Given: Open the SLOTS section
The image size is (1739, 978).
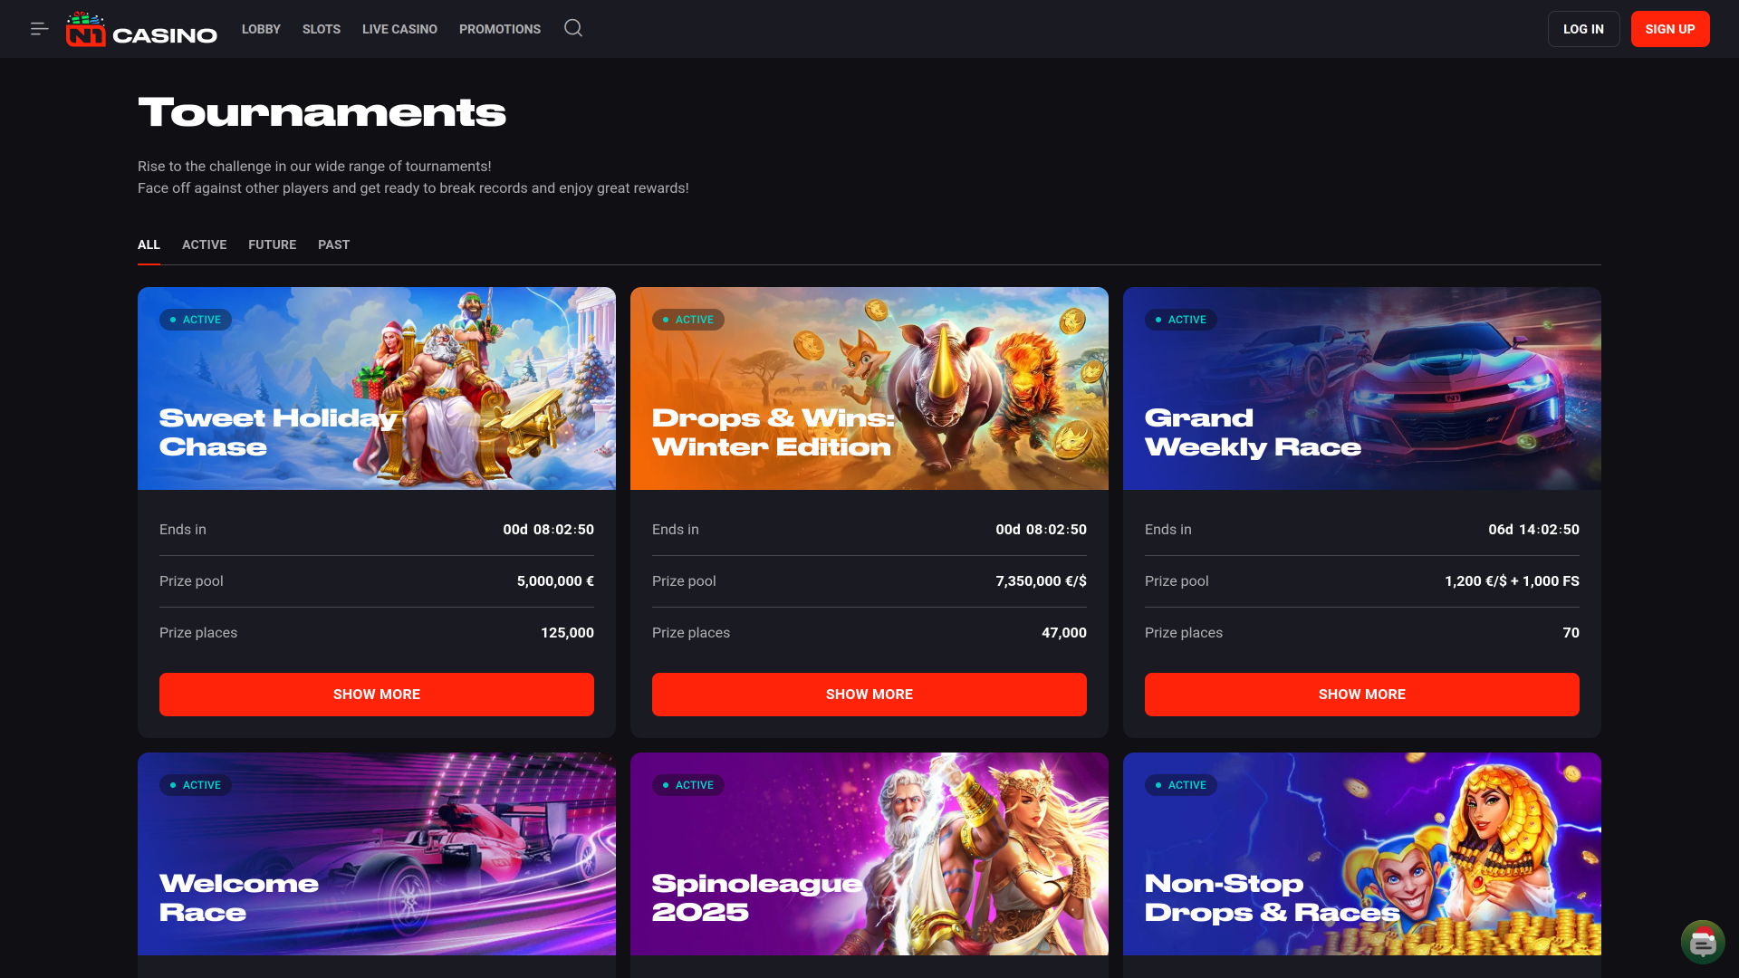Looking at the screenshot, I should tap(321, 29).
